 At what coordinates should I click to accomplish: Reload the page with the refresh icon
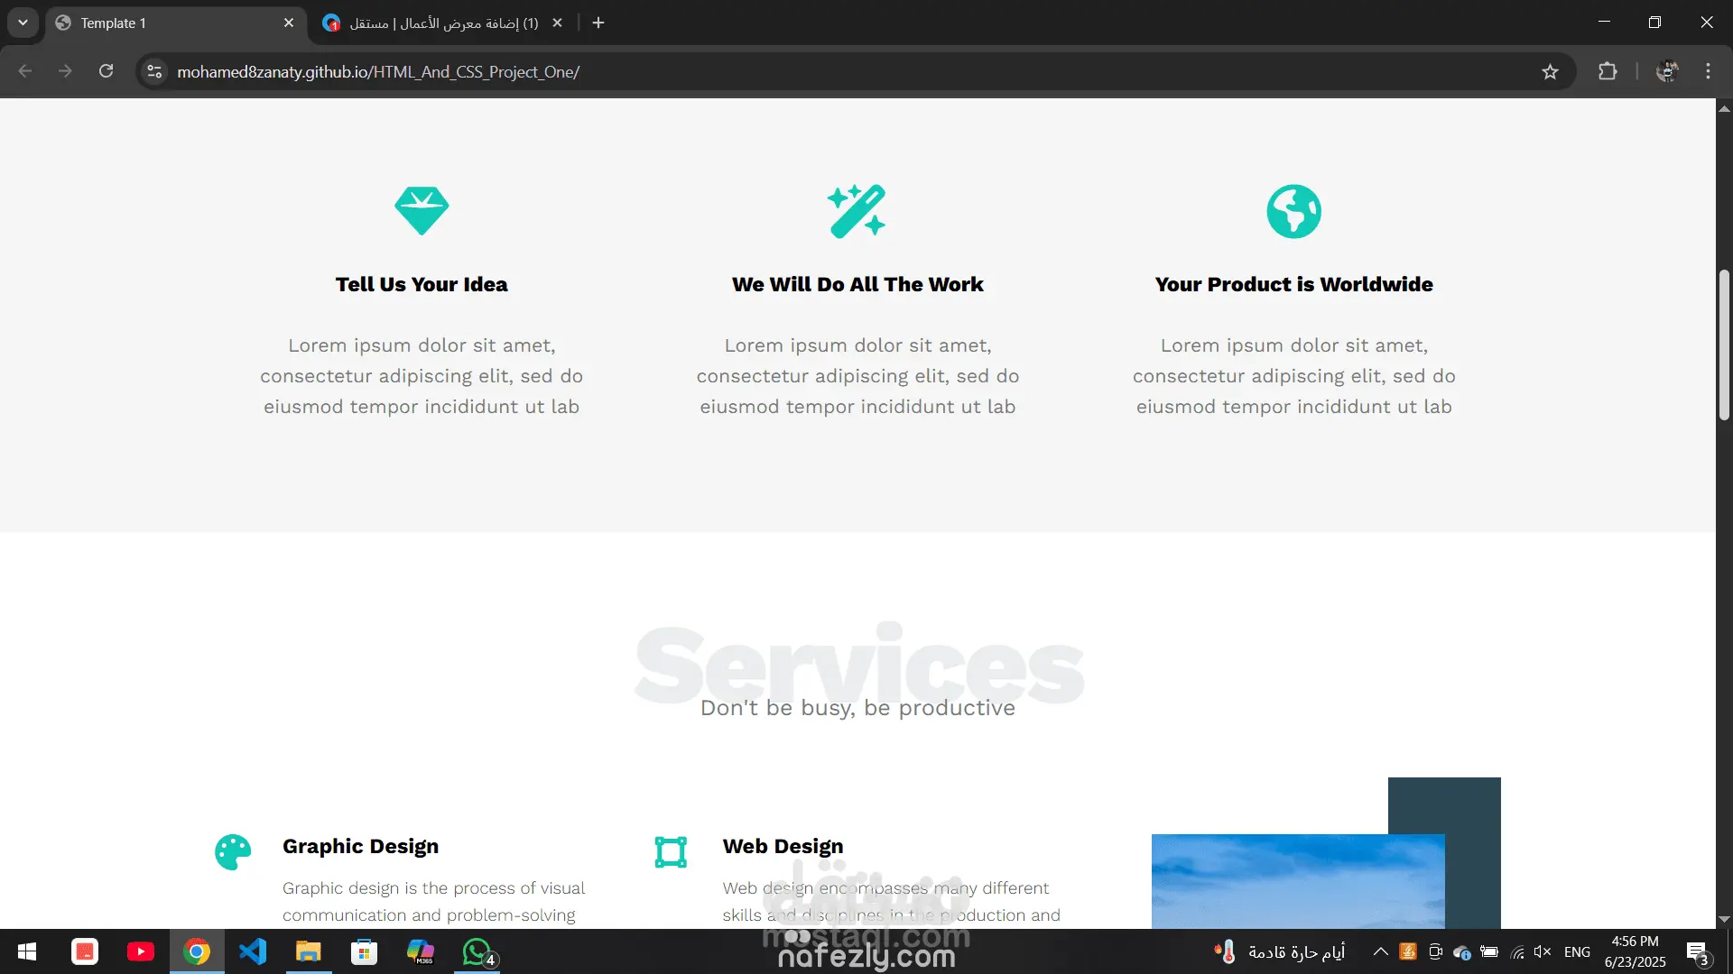[107, 72]
